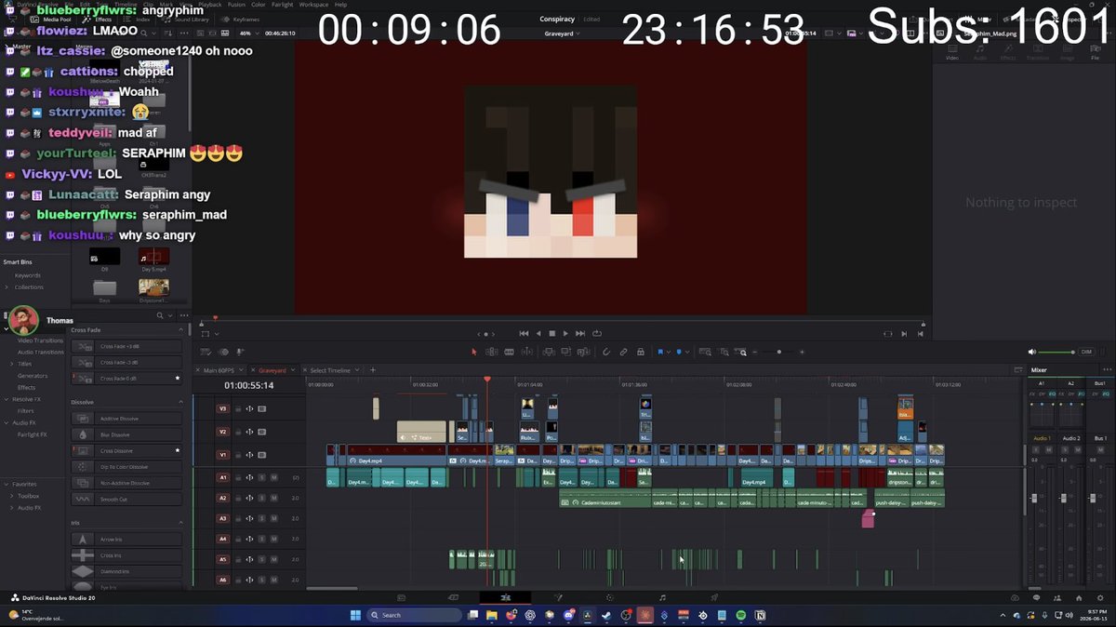Expand the Titles tree item
The width and height of the screenshot is (1116, 627).
[13, 364]
